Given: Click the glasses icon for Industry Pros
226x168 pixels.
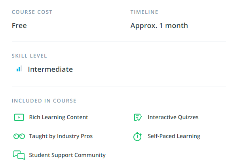Looking at the screenshot, I should coord(19,136).
